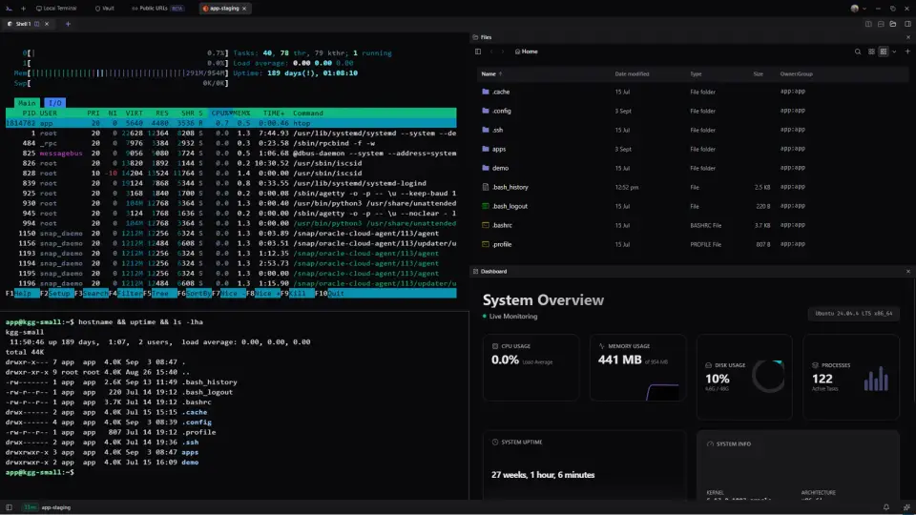Viewport: 916px width, 515px height.
Task: Click F1 Help in htop footer
Action: [x=23, y=294]
